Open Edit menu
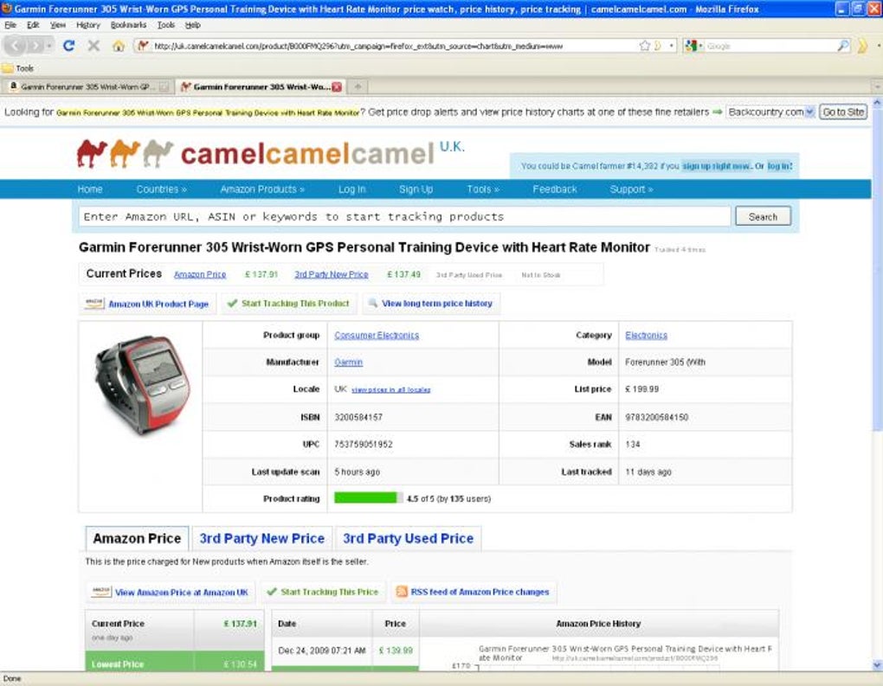883x686 pixels. (33, 25)
